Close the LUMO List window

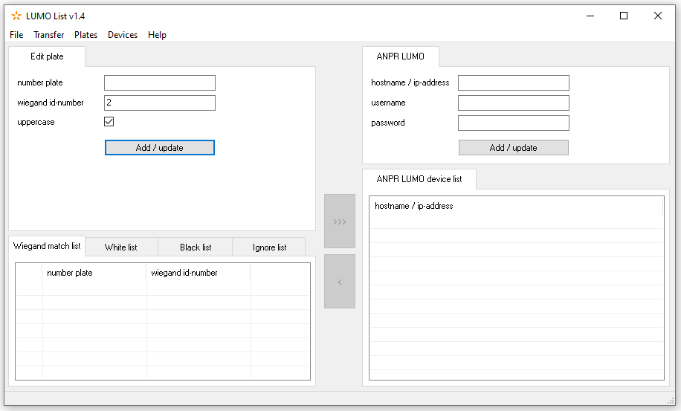[658, 16]
